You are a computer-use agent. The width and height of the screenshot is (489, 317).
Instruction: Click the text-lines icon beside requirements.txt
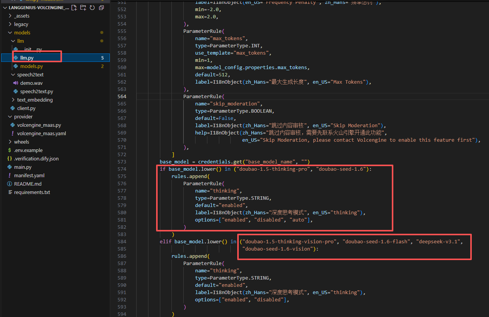10,192
